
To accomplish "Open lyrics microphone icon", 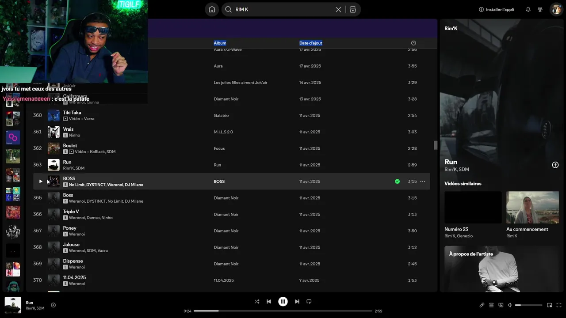I will point(482,305).
